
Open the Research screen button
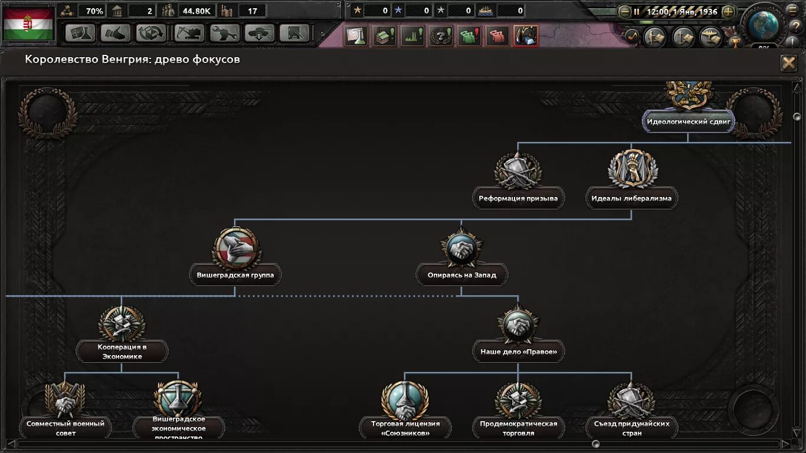coord(80,33)
